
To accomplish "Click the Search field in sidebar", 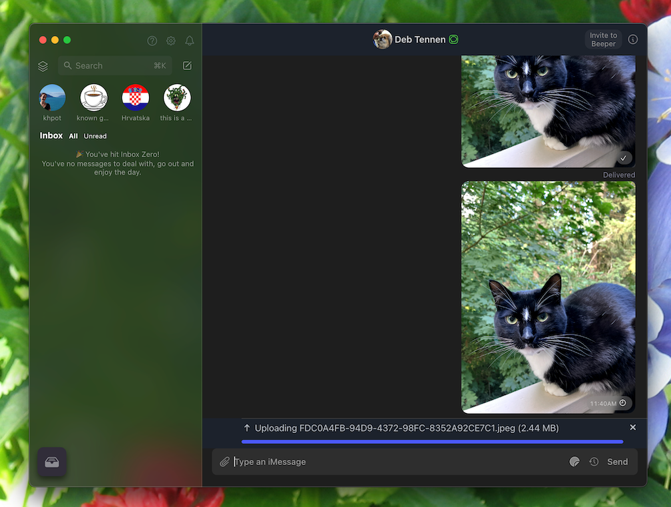I will 114,65.
